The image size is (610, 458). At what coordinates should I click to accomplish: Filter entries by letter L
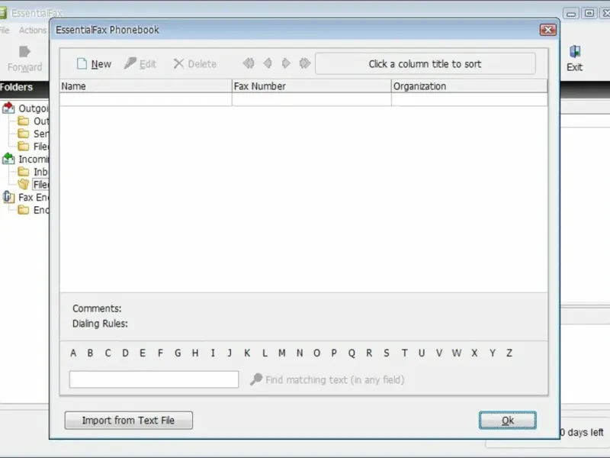pyautogui.click(x=265, y=353)
